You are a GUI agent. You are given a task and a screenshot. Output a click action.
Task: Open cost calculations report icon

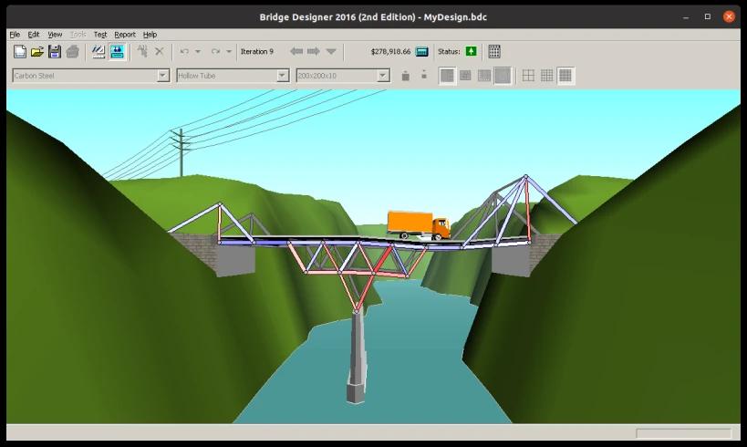pyautogui.click(x=422, y=51)
